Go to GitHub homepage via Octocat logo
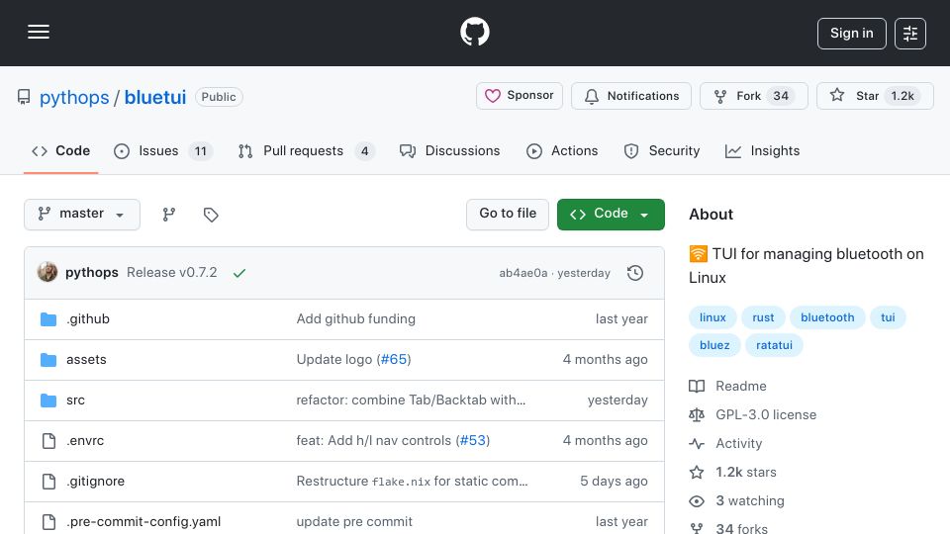Image resolution: width=950 pixels, height=534 pixels. (x=474, y=32)
